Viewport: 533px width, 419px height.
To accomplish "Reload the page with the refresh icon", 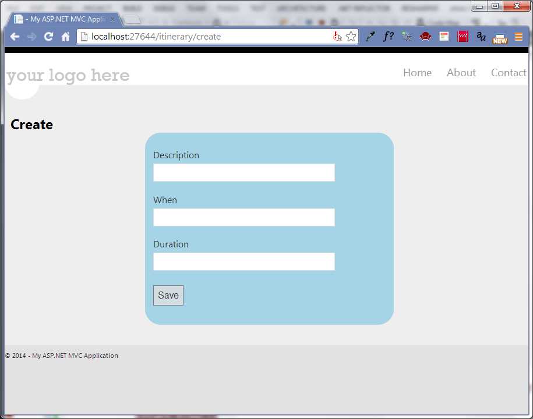I will click(x=48, y=36).
